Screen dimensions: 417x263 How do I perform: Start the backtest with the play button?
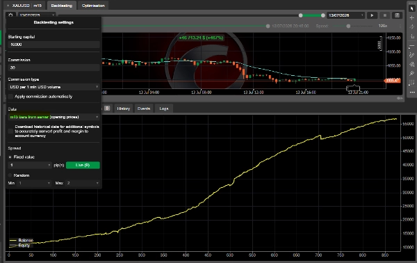tap(372, 15)
